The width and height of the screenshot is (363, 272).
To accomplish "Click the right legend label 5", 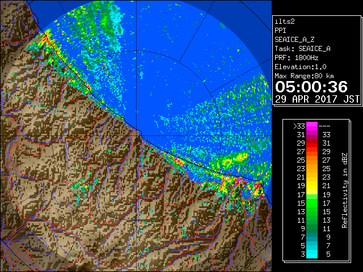I will coord(328,254).
